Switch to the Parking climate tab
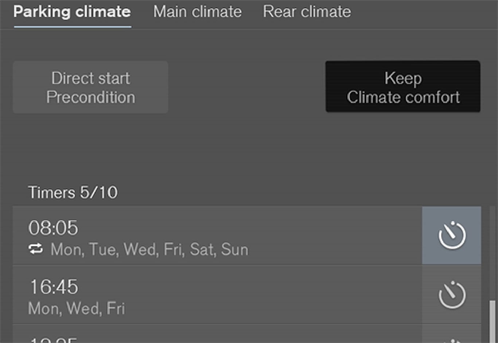Viewport: 498px width, 343px height. coord(72,12)
